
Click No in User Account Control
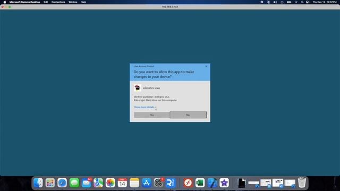[x=188, y=115]
